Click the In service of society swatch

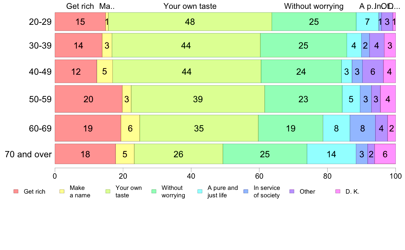tap(246, 191)
